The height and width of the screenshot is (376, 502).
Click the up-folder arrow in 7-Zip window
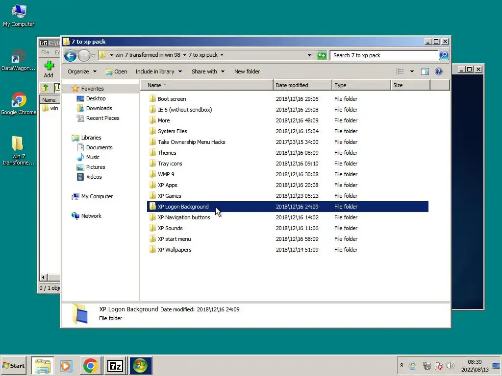[45, 88]
